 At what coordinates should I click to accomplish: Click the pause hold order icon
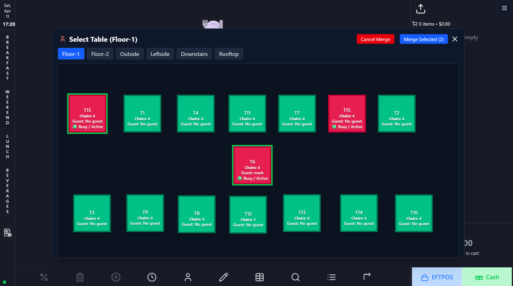click(x=116, y=277)
